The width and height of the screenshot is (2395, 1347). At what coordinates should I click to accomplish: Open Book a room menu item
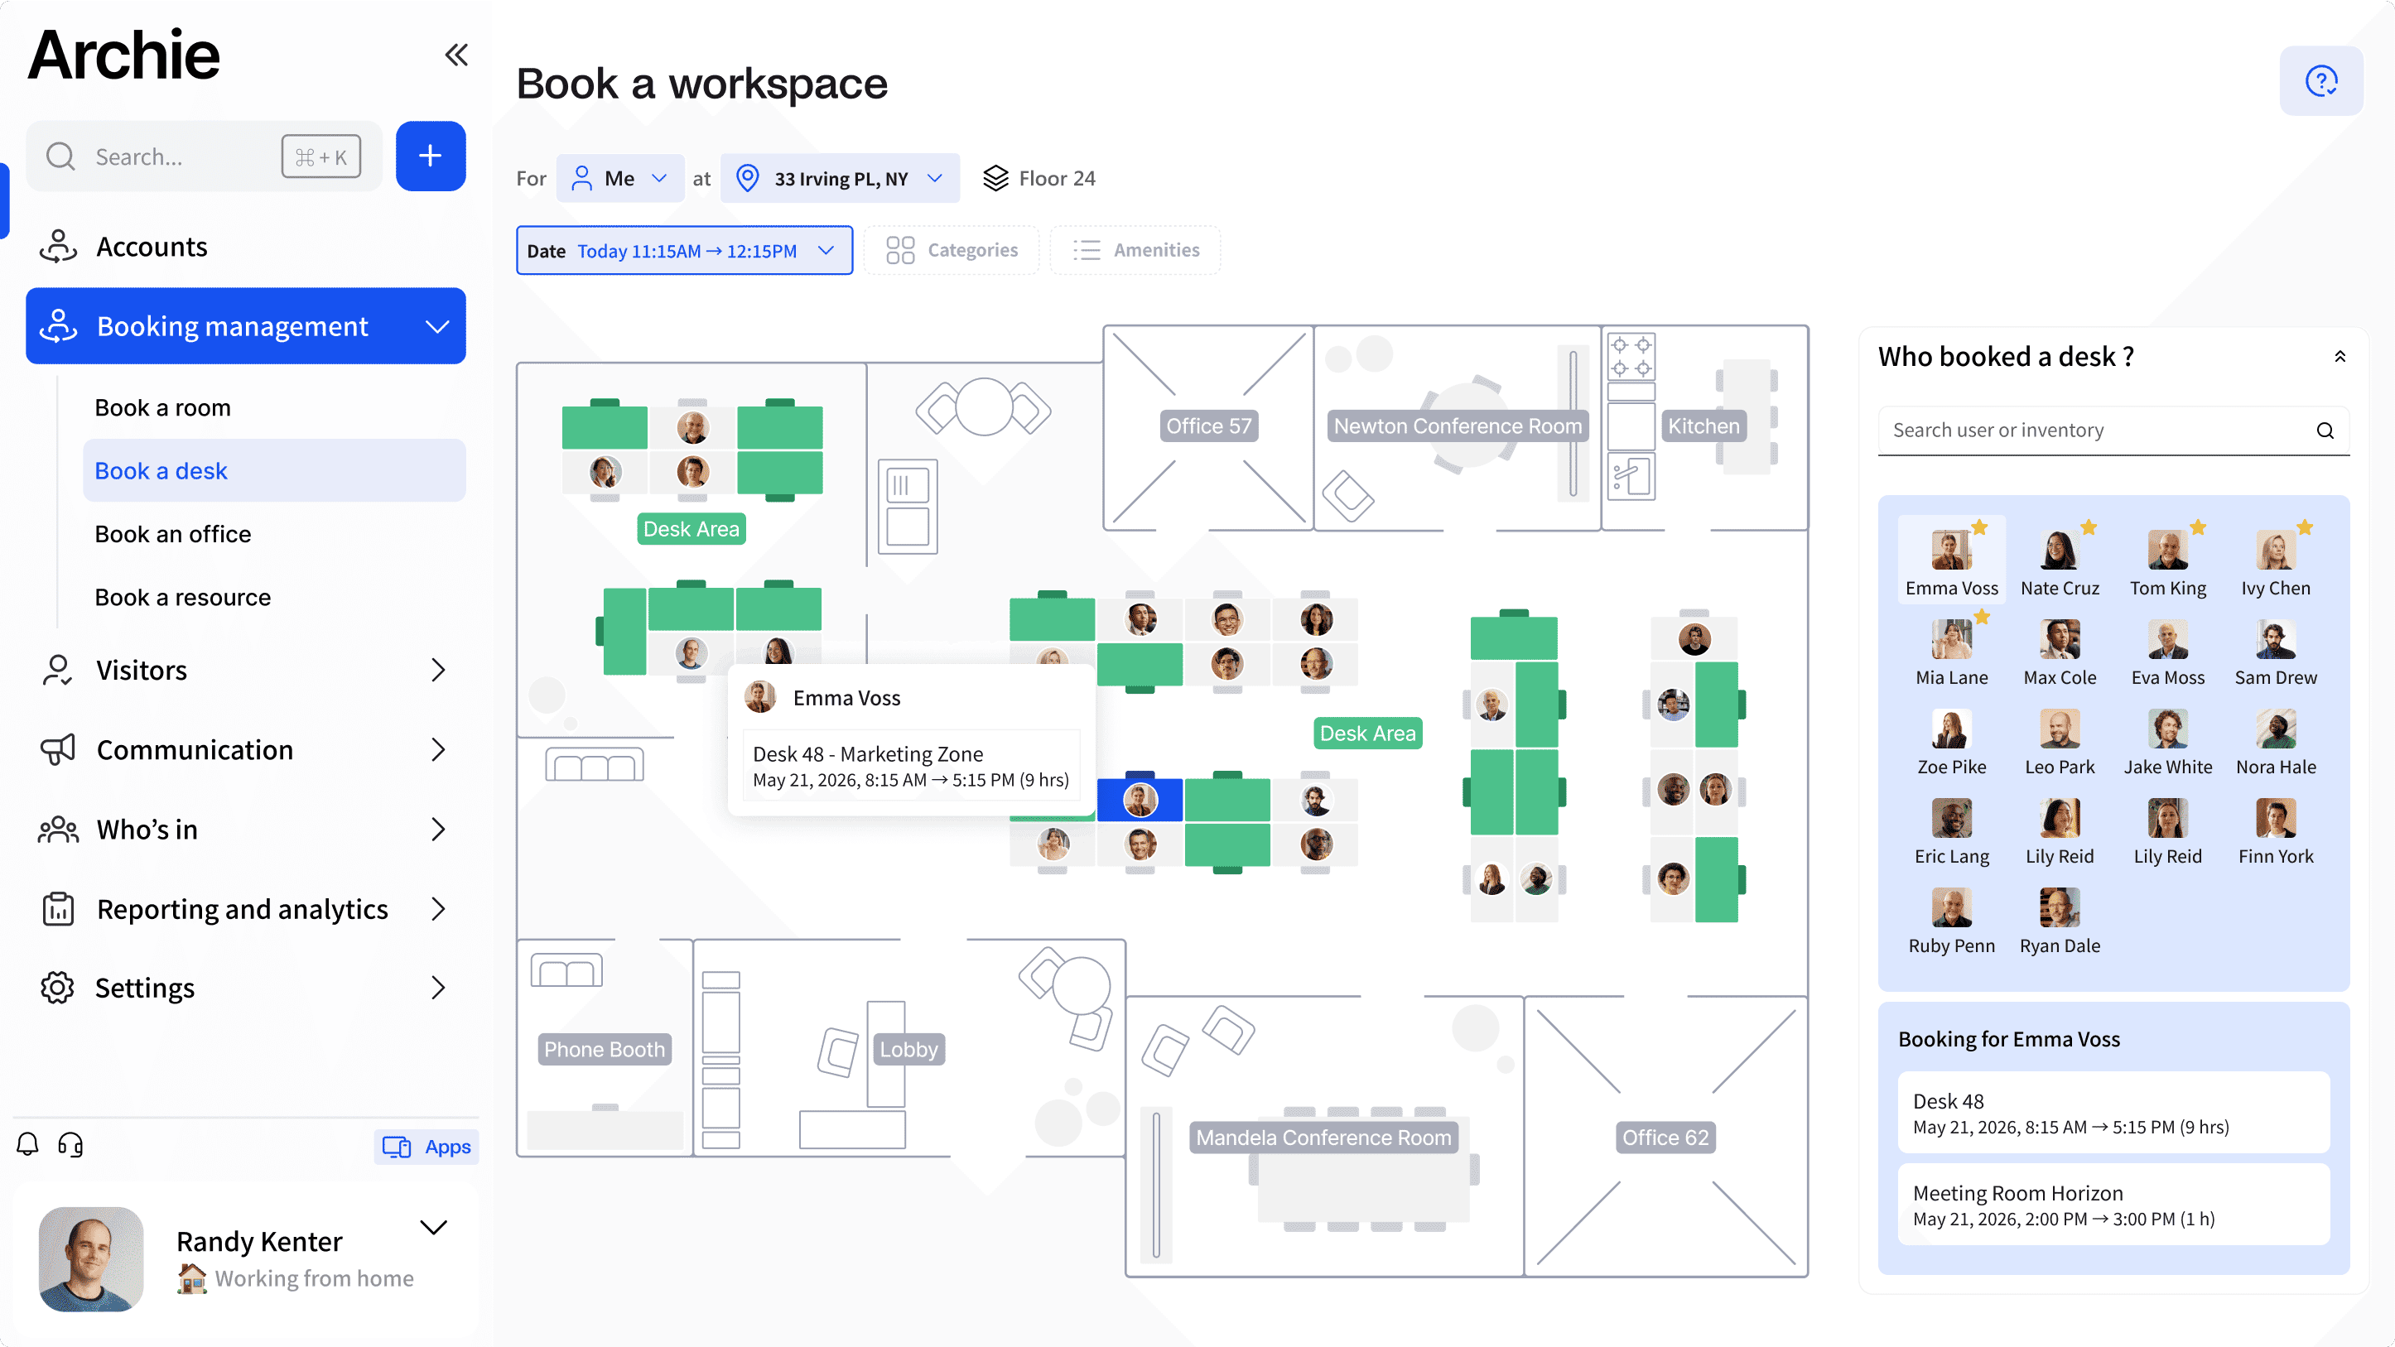tap(162, 408)
